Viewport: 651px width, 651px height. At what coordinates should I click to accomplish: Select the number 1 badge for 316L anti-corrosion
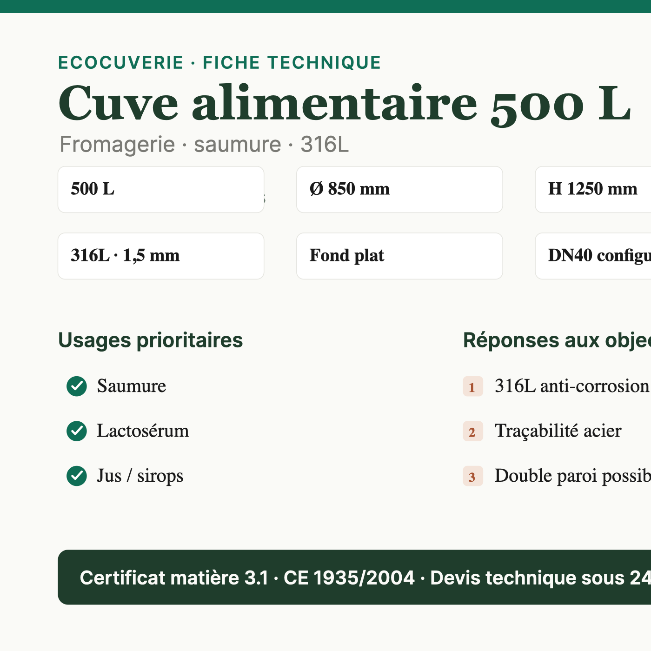pos(473,386)
